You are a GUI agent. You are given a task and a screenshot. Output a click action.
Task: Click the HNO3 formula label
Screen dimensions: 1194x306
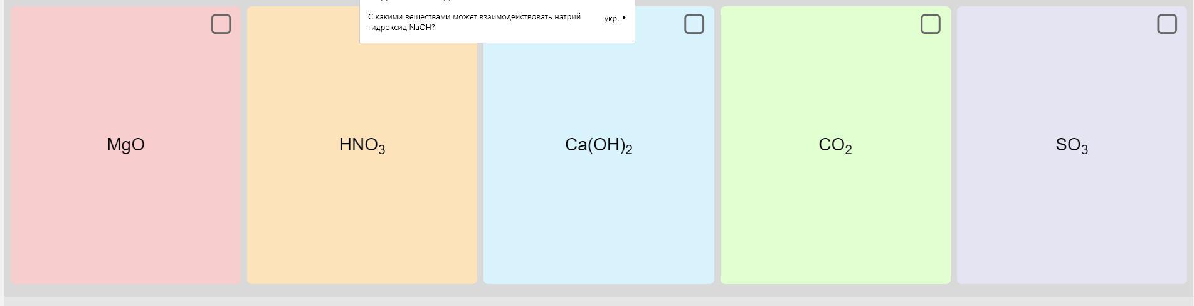(x=362, y=145)
